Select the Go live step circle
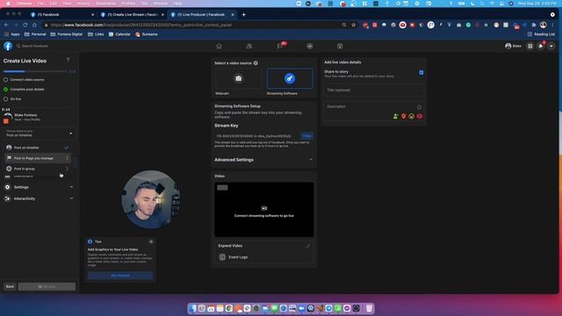 (x=6, y=99)
